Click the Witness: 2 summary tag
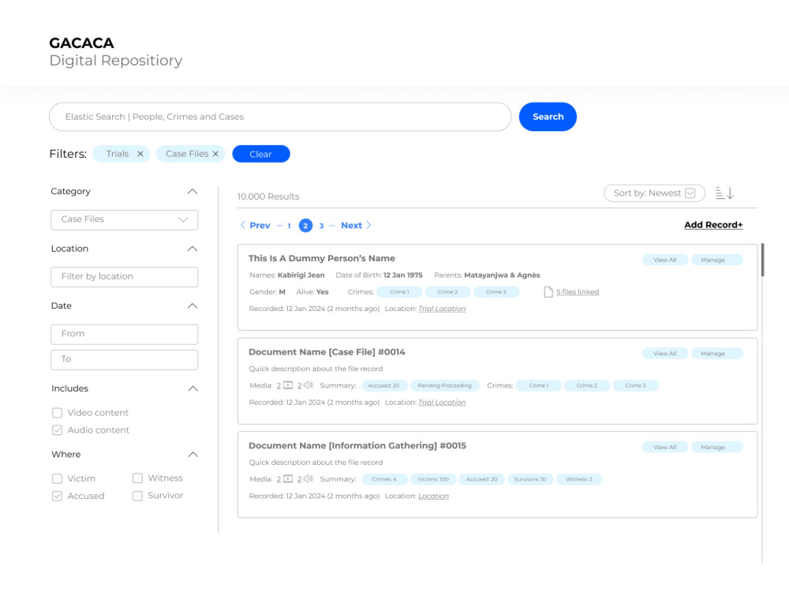 point(578,479)
